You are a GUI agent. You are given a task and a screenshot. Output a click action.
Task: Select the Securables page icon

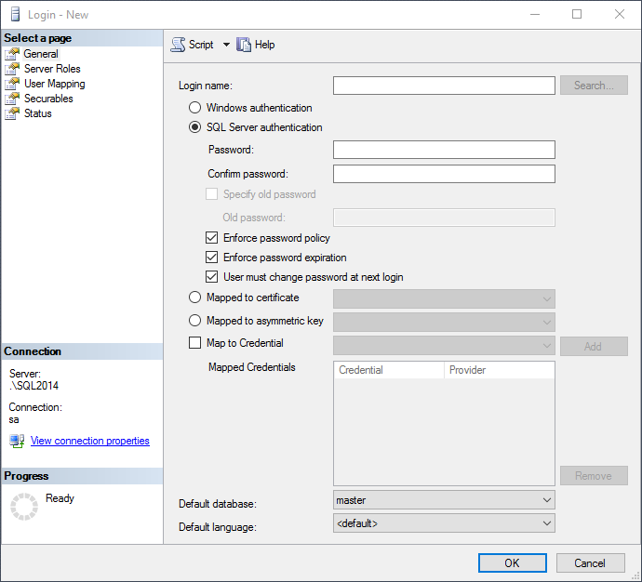(12, 99)
